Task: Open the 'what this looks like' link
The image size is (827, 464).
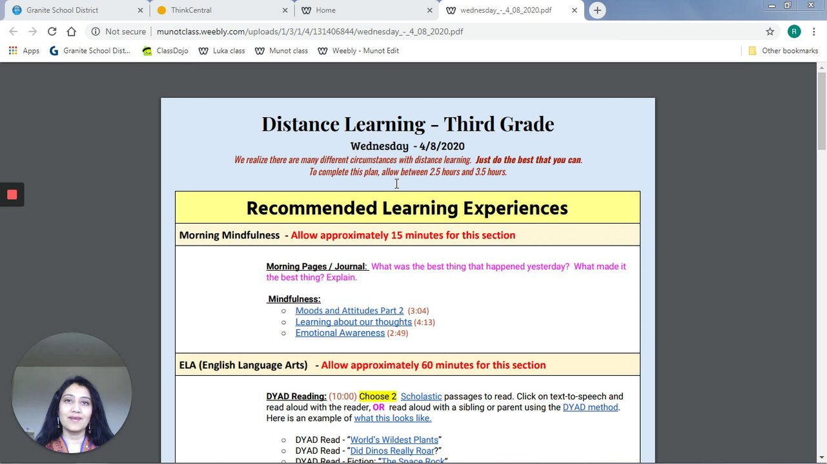Action: 392,418
